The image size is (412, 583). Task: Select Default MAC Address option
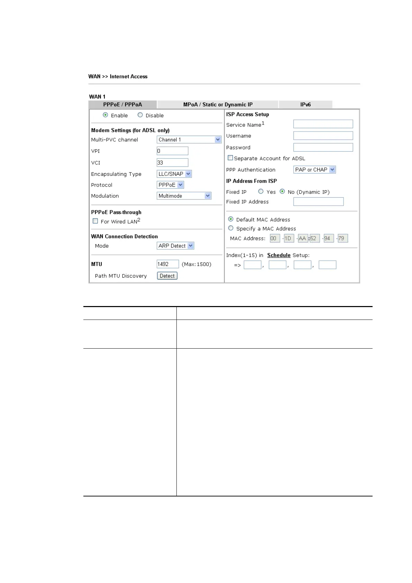click(x=231, y=219)
